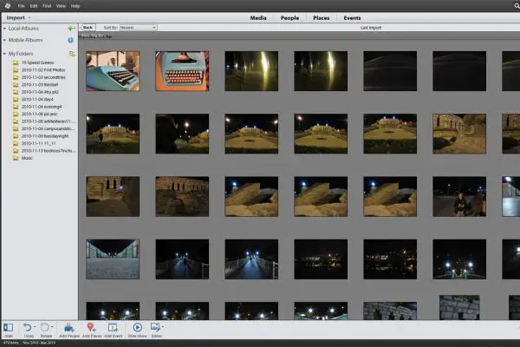Collapse the Mobile Albums section
This screenshot has height=347, width=520.
[4, 40]
